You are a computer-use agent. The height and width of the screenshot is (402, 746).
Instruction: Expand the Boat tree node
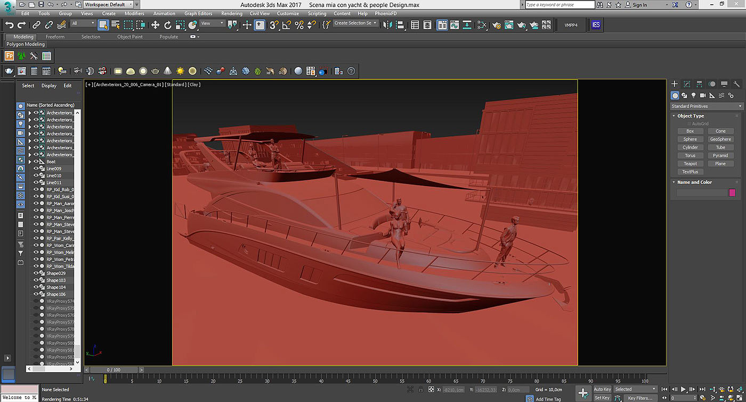[30, 162]
